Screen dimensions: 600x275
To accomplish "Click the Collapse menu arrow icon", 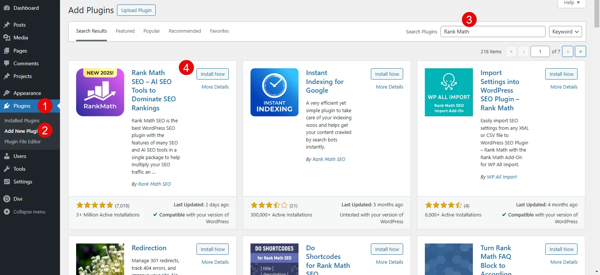I will 7,212.
